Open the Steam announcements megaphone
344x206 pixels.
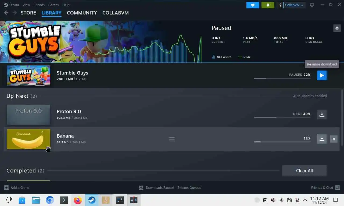[x=253, y=5]
